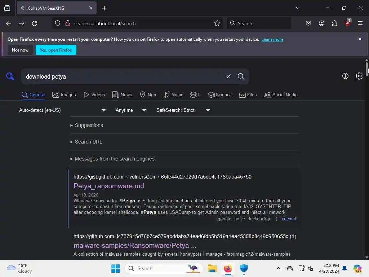Select the General search tab
Screen dimensions: 369x277
[x=33, y=95]
